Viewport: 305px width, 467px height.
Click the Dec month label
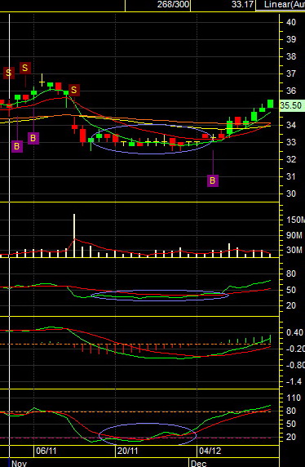[x=199, y=464]
